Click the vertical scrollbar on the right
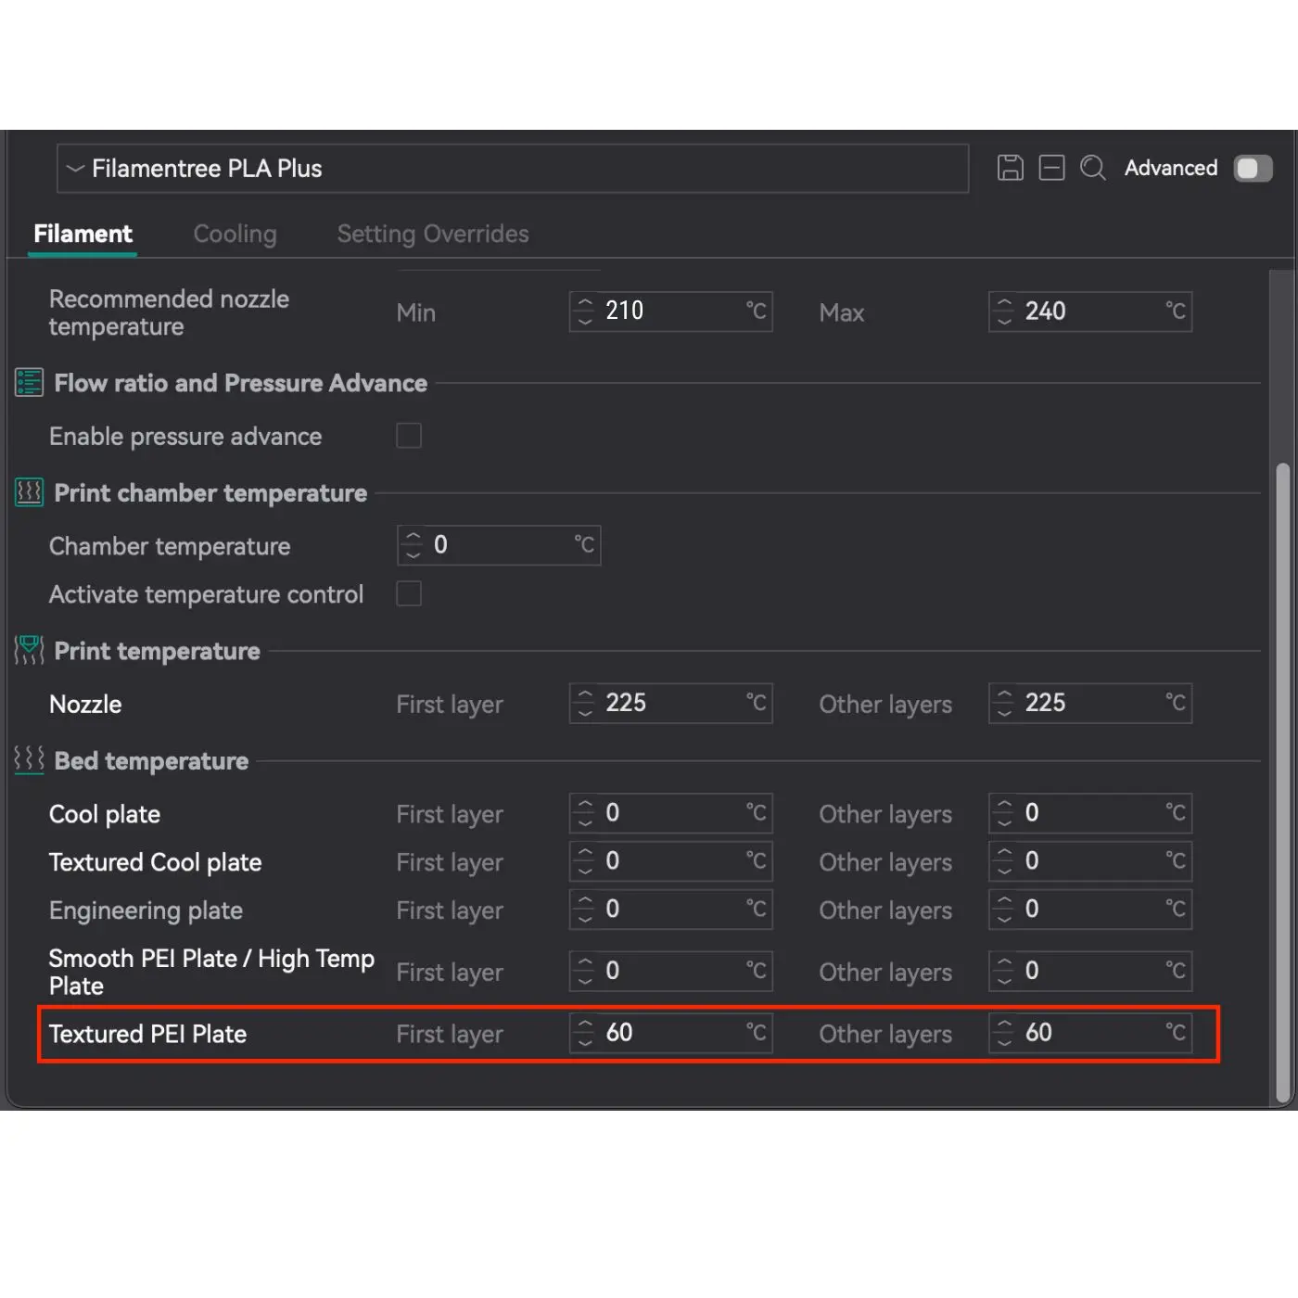Viewport: 1298px width, 1298px height. click(x=1283, y=779)
